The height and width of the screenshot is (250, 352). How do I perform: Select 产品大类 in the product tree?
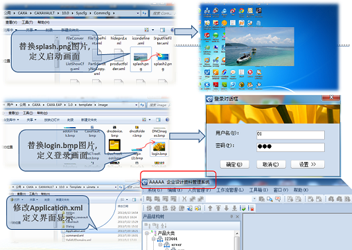(x=166, y=233)
